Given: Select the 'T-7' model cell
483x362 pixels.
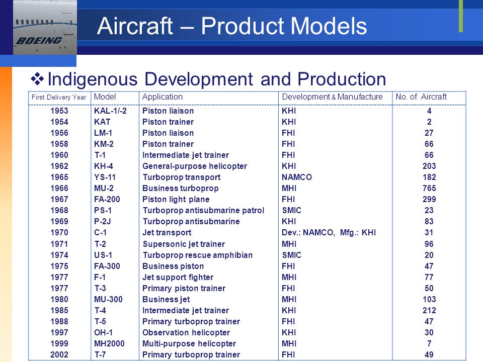Looking at the screenshot, I should (x=100, y=355).
